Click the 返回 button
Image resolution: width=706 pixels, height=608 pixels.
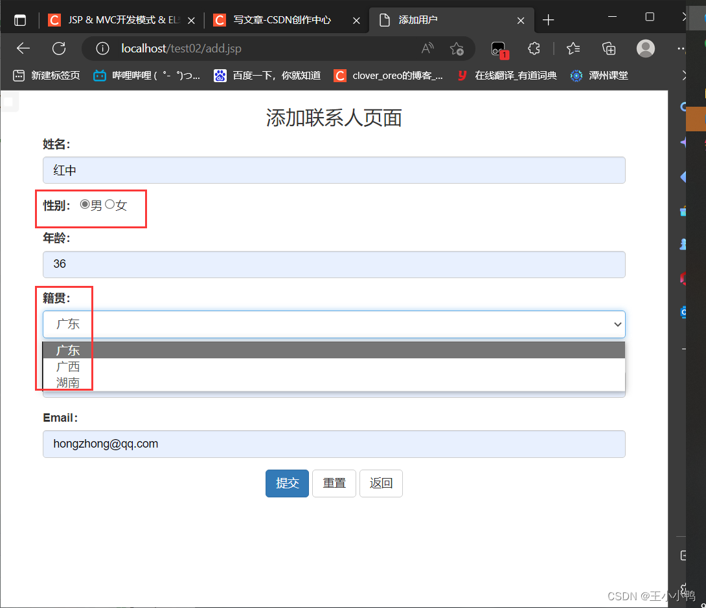(381, 483)
